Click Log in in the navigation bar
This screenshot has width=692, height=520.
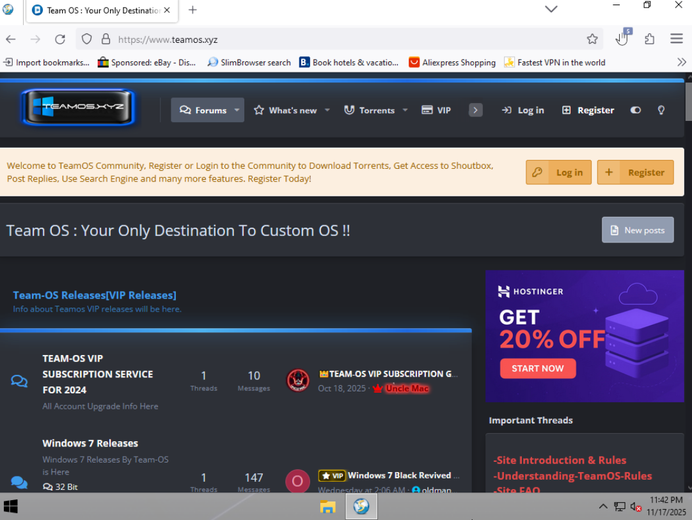pyautogui.click(x=523, y=110)
